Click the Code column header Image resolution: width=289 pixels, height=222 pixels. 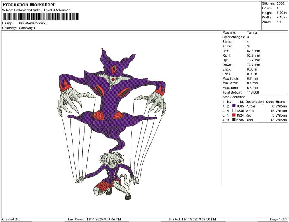pos(270,102)
